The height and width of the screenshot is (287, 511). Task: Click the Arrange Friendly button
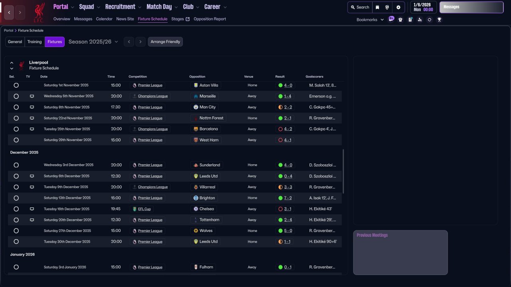[x=165, y=42]
